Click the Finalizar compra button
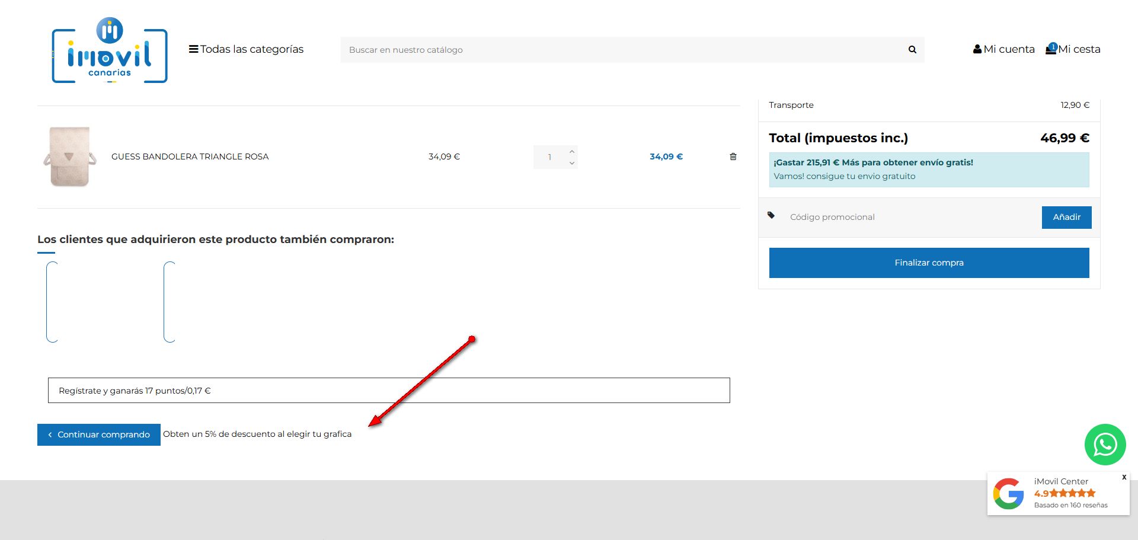The width and height of the screenshot is (1138, 540). tap(929, 263)
